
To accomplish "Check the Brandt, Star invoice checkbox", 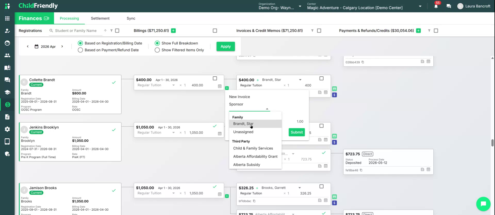I will tap(321, 78).
